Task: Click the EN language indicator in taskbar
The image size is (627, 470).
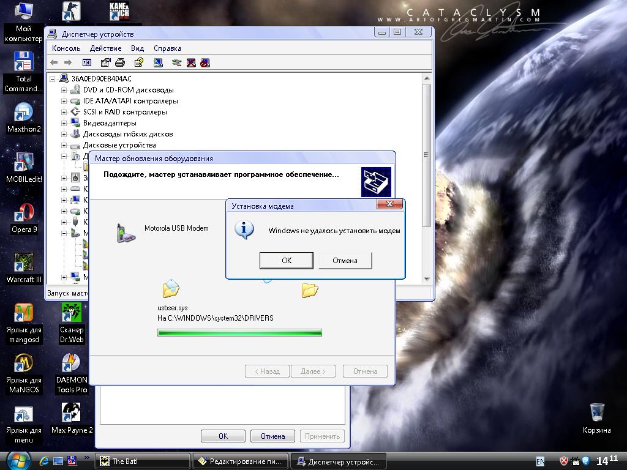Action: pos(540,461)
